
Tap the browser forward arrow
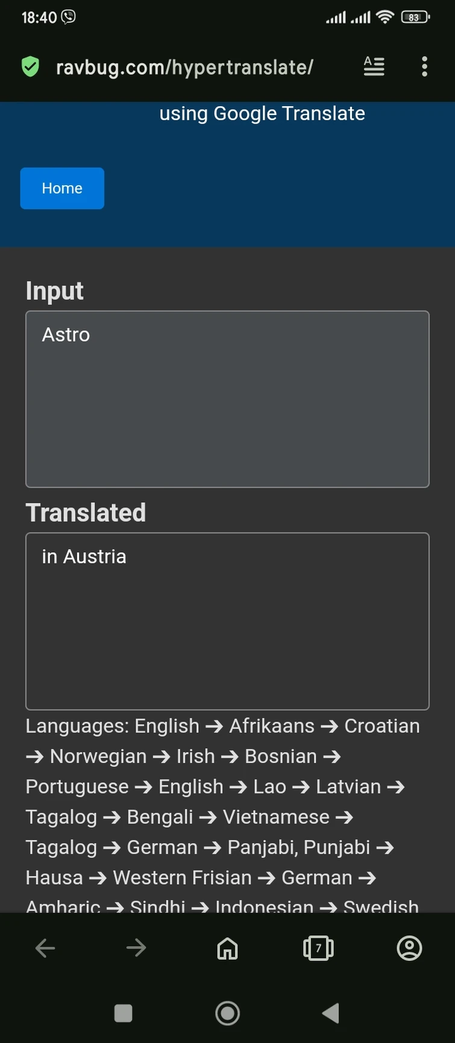point(136,948)
